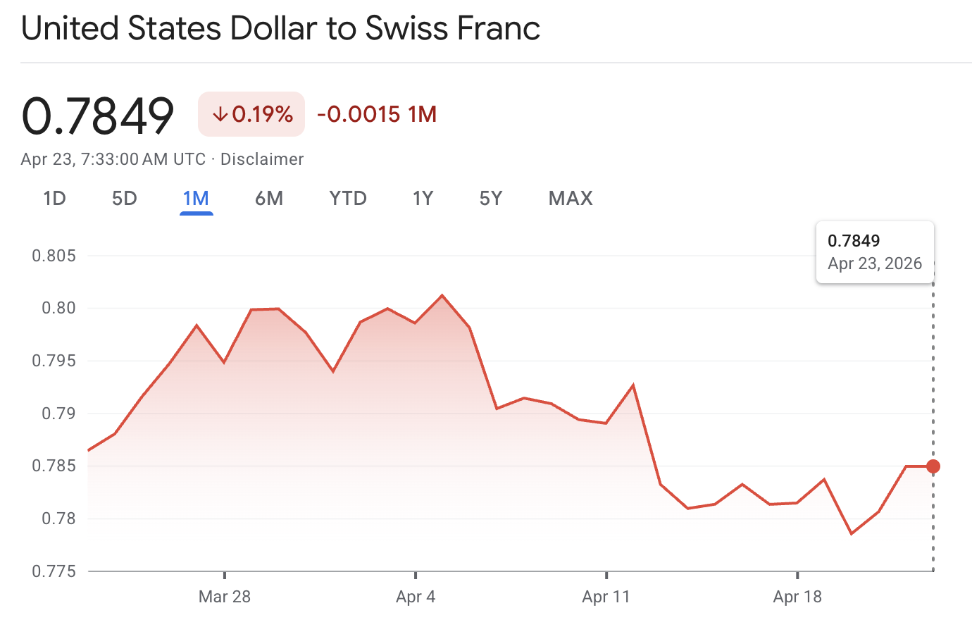
Task: Switch to the 1D time range
Action: (x=54, y=198)
